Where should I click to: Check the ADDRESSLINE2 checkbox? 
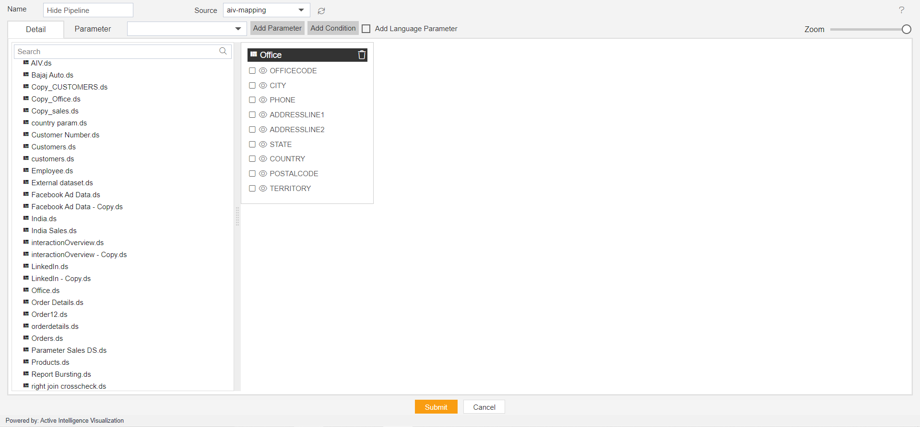tap(252, 129)
